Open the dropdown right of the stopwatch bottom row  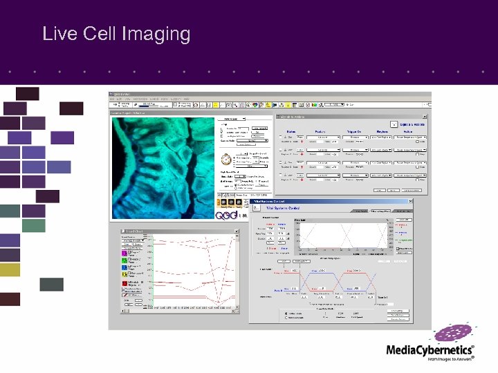pyautogui.click(x=252, y=166)
